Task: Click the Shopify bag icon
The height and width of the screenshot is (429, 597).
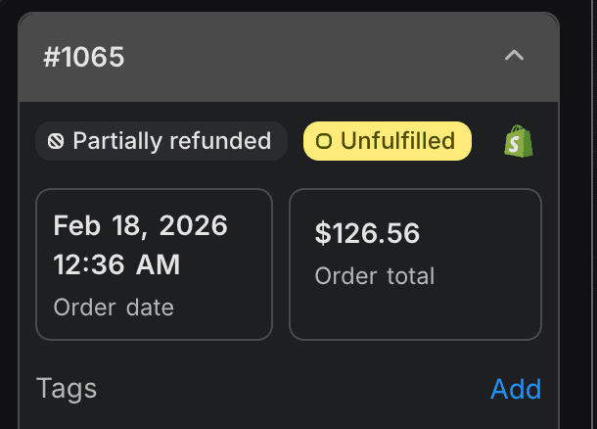Action: pyautogui.click(x=519, y=141)
